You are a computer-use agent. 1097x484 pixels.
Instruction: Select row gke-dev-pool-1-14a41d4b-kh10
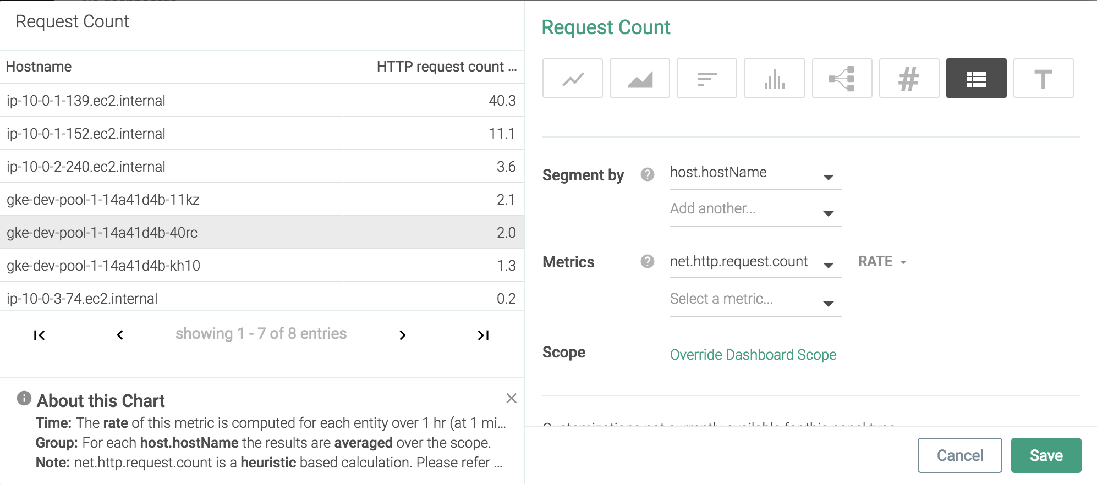click(x=262, y=265)
